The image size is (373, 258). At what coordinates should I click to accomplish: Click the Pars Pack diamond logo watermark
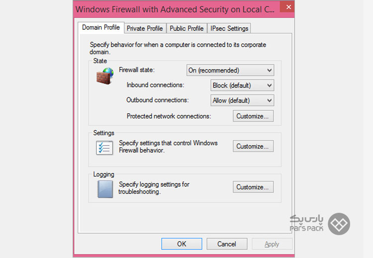pos(339,224)
